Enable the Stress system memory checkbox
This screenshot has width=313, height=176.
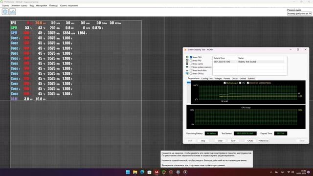pos(191,67)
